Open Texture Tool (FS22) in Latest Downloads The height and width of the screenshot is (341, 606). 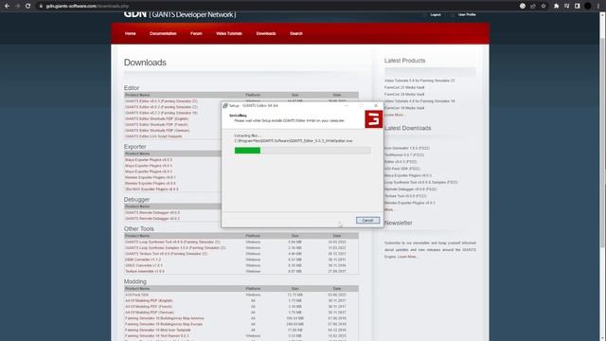[x=405, y=196]
